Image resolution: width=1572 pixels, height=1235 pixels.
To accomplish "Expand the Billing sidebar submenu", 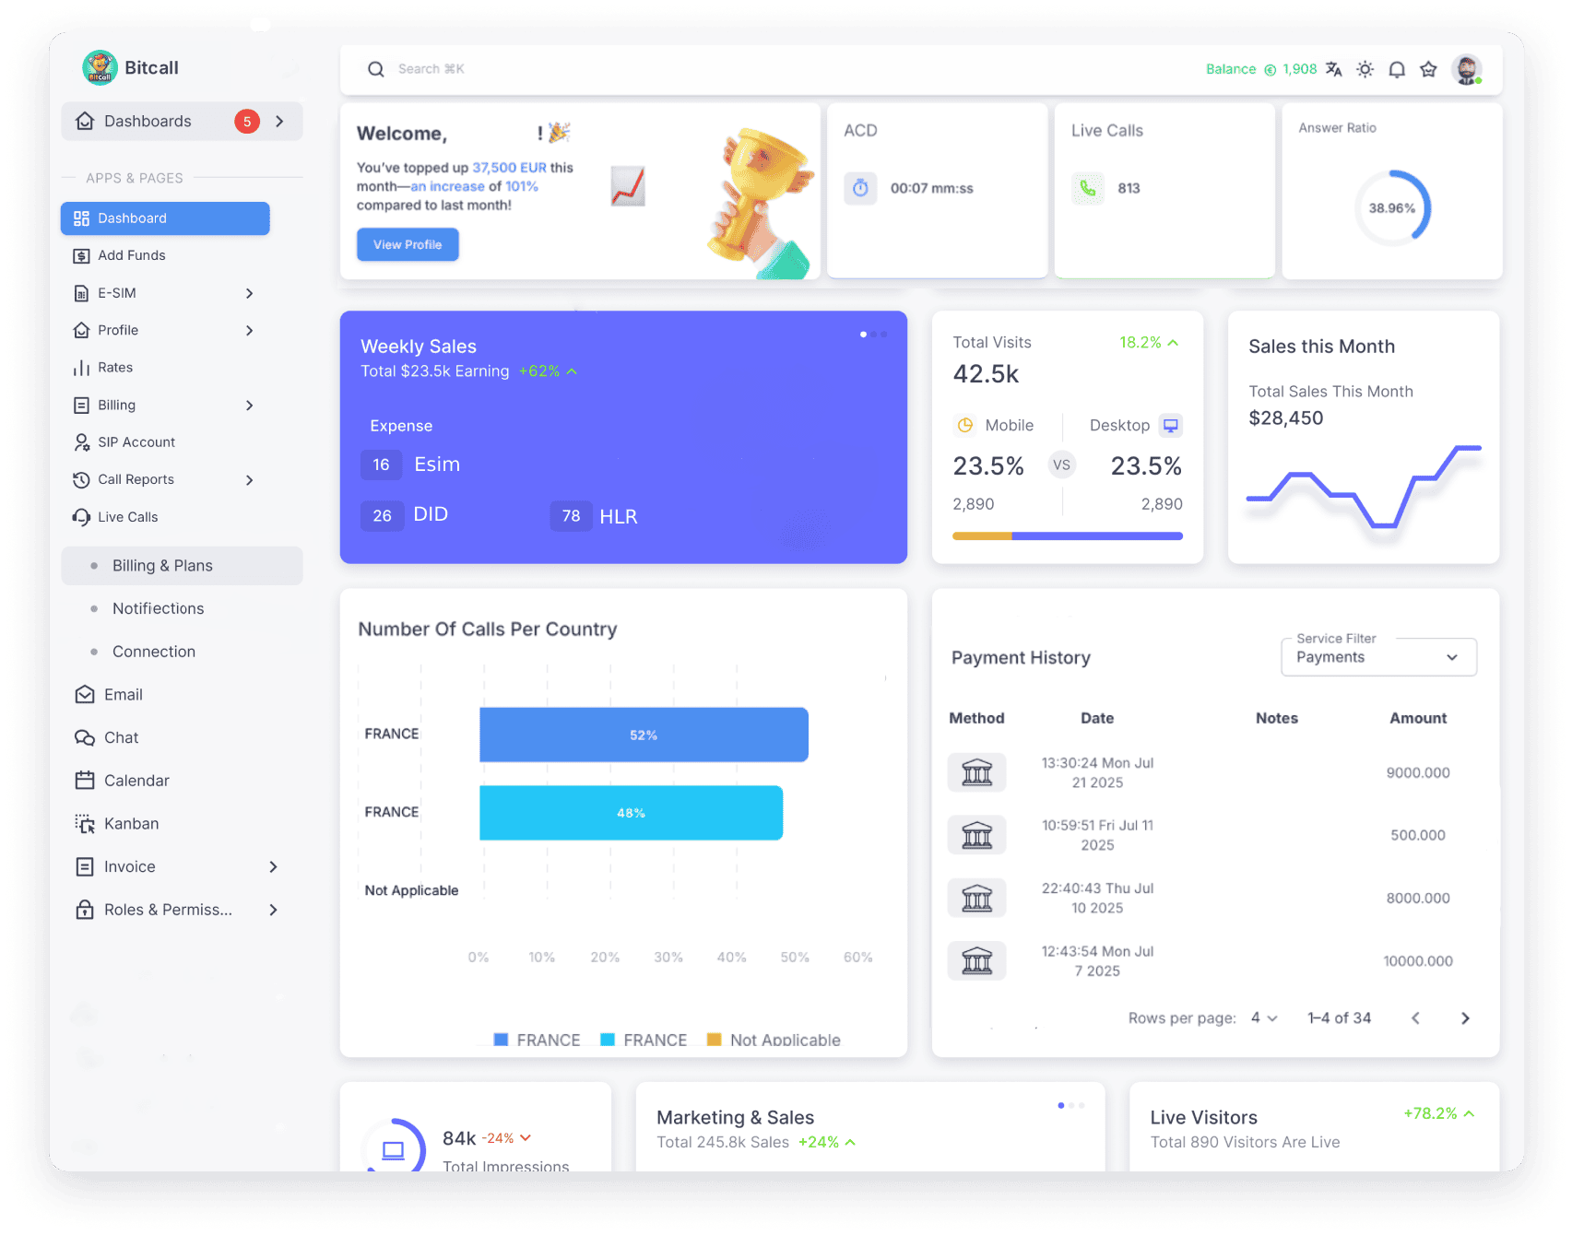I will (x=249, y=405).
